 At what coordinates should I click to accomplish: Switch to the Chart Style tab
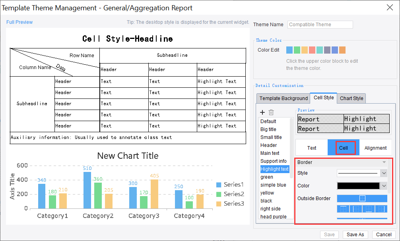pos(351,98)
